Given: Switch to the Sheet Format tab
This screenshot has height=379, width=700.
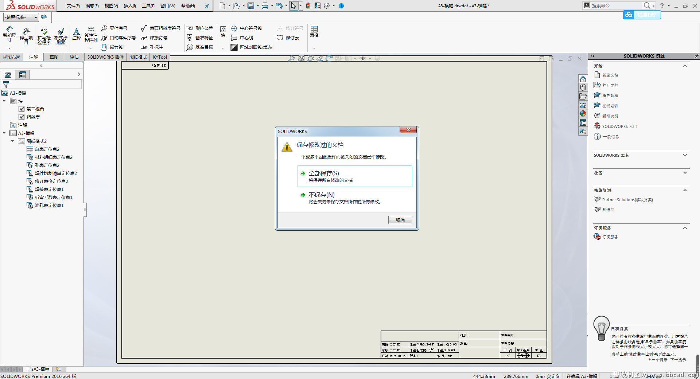Looking at the screenshot, I should [138, 57].
